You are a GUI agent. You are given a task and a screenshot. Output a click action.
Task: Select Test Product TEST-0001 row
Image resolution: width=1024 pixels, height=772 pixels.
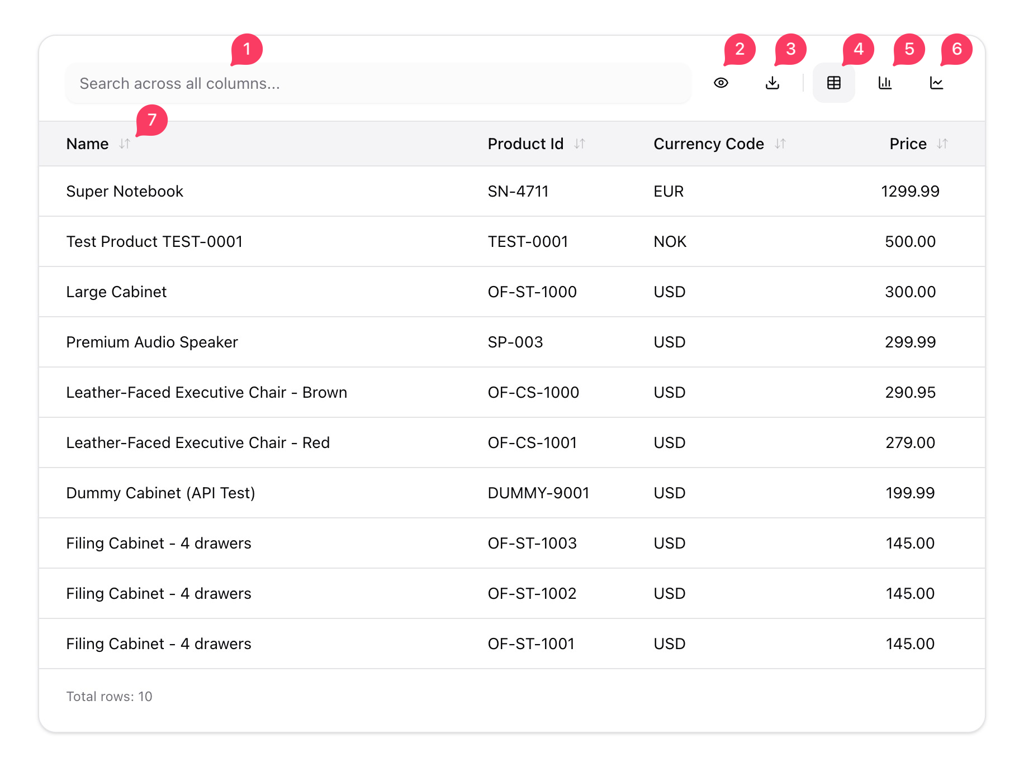point(154,242)
